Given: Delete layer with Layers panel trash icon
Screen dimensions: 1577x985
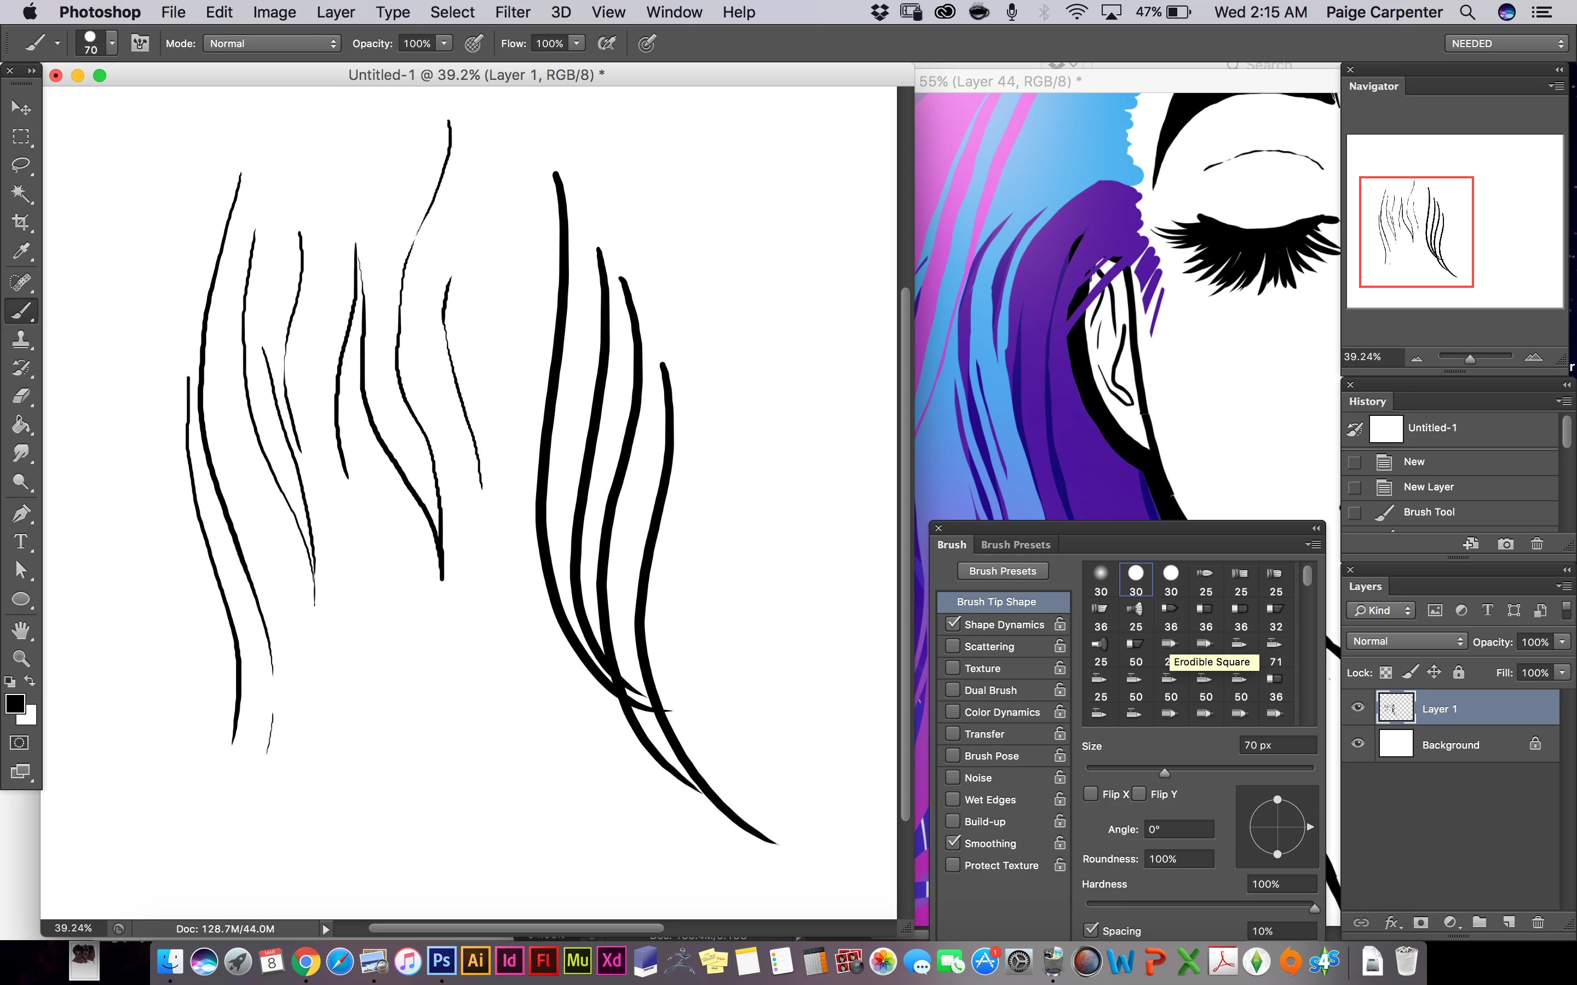Looking at the screenshot, I should click(x=1538, y=923).
